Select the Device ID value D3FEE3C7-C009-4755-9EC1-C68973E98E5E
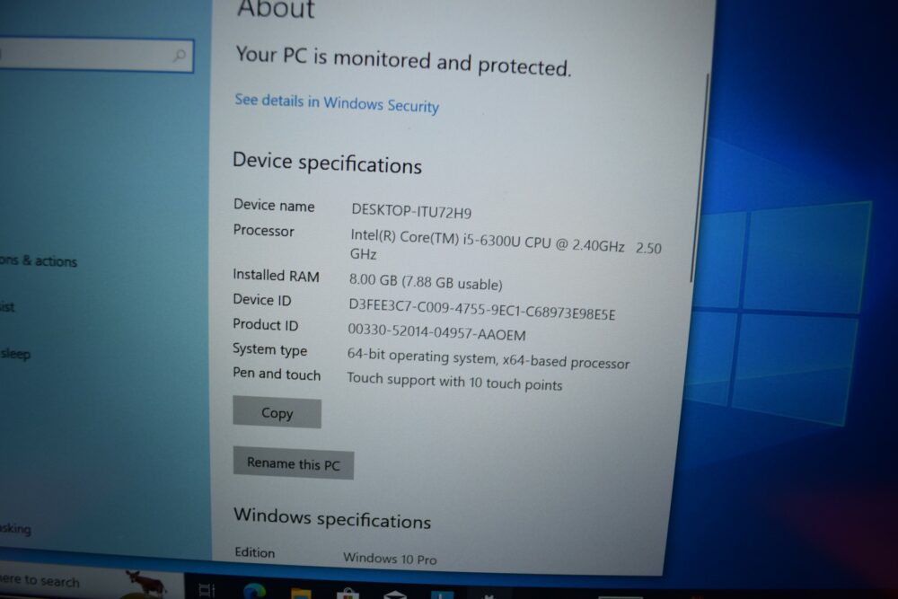 (481, 310)
